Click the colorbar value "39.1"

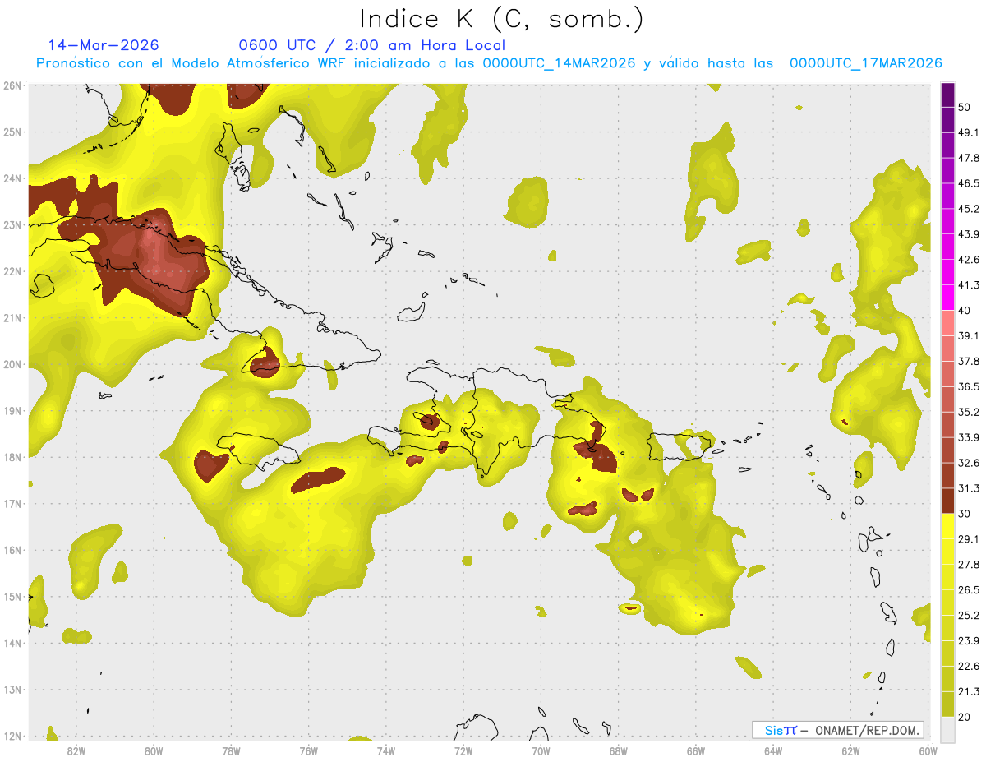969,335
